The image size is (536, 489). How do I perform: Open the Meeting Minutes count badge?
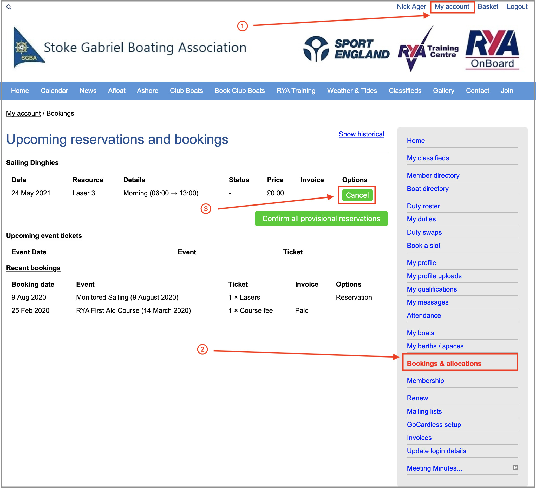(x=515, y=468)
